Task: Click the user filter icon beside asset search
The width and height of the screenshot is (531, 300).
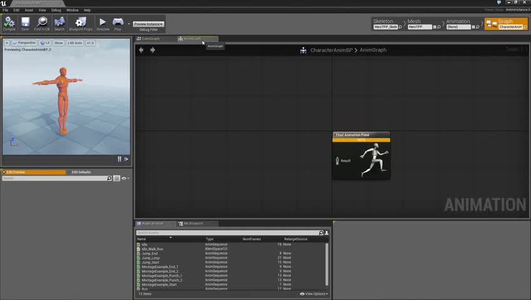Action: point(326,232)
